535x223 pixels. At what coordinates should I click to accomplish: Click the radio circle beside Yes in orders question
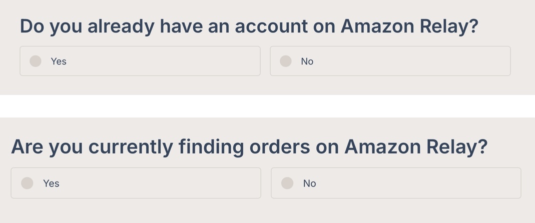click(x=28, y=183)
